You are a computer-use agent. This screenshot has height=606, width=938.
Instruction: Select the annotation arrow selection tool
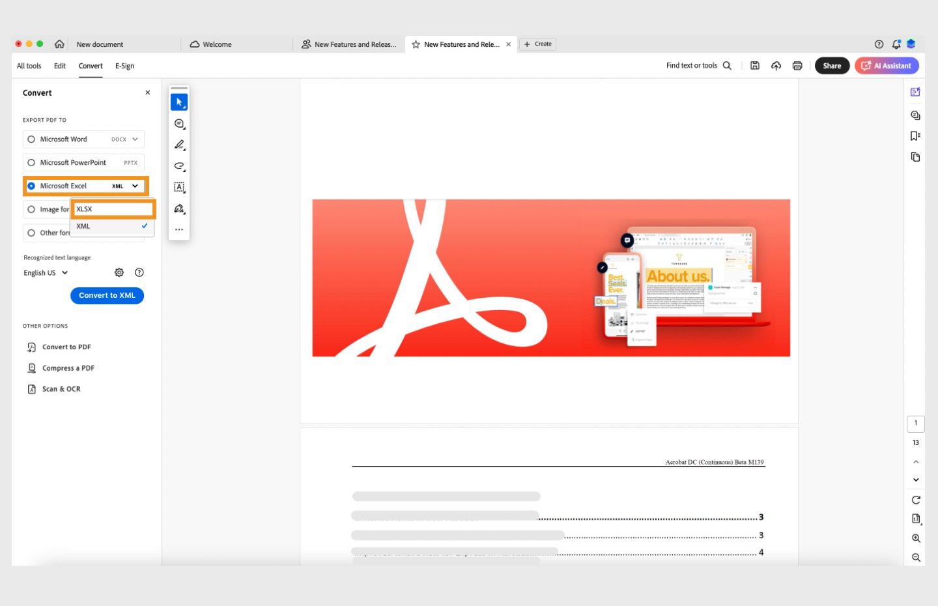coord(179,102)
